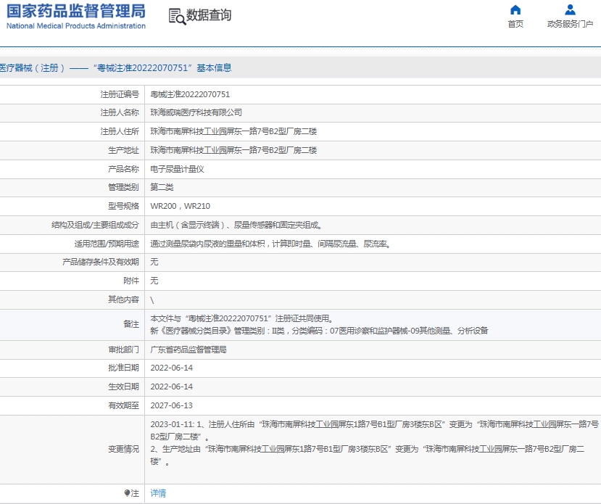
Task: Click the 产品储存条件及有效期 label
Action: click(x=101, y=263)
